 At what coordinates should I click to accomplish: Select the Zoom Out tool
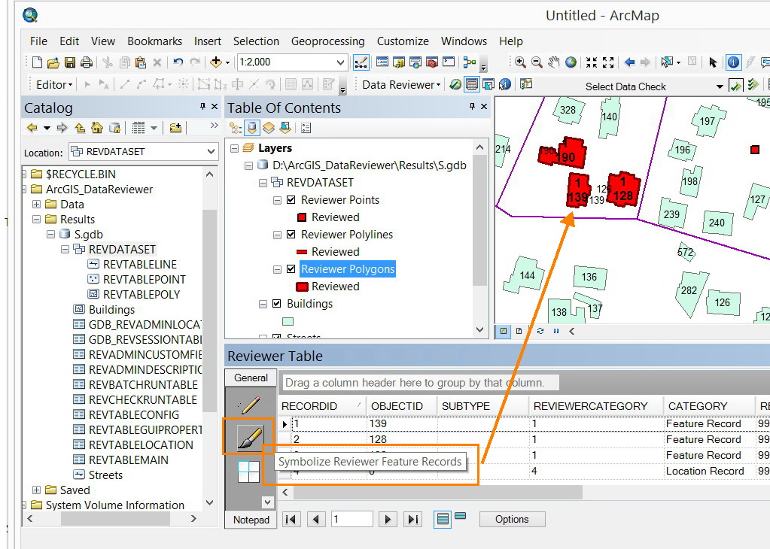coord(537,62)
